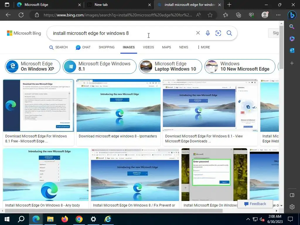Open the SHOPPING tab
300x225 pixels.
pos(107,47)
